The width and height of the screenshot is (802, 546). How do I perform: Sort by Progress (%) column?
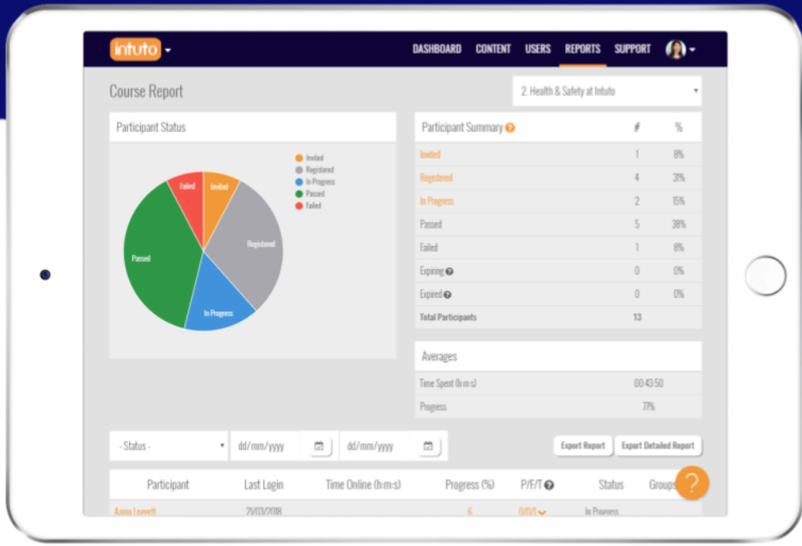pyautogui.click(x=470, y=485)
